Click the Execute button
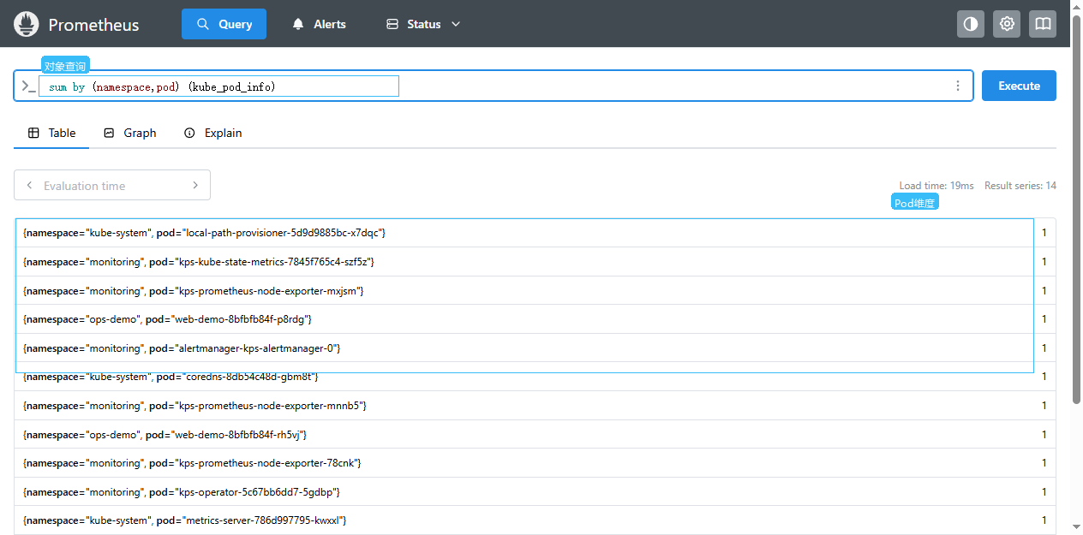 pos(1019,86)
